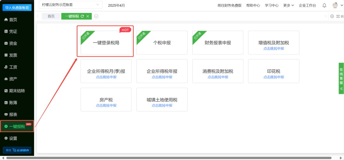
Task: Open the 个税申报 card
Action: click(162, 43)
